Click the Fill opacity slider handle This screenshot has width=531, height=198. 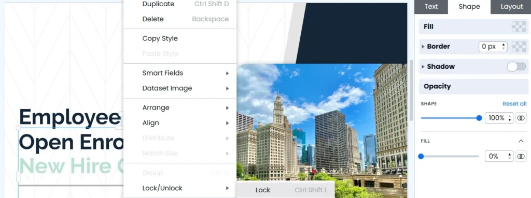tap(421, 157)
